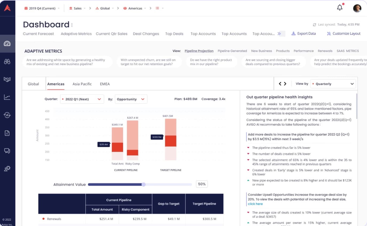Follow the click here link
367x226 pixels.
(255, 204)
